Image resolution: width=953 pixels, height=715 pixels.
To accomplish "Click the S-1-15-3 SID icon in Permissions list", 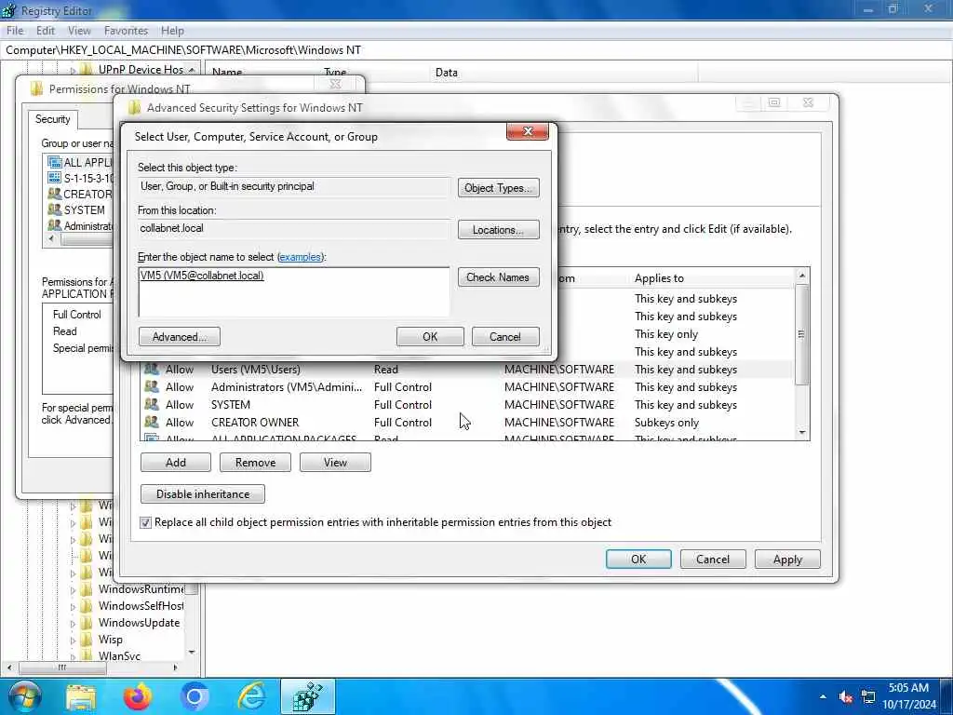I will pyautogui.click(x=55, y=178).
